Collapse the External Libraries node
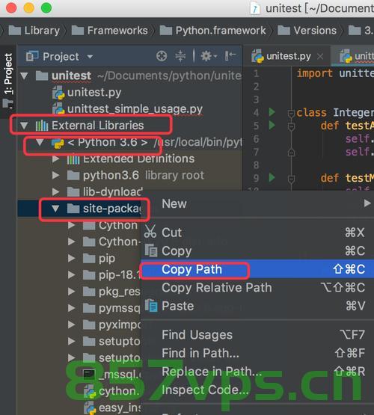 (25, 126)
